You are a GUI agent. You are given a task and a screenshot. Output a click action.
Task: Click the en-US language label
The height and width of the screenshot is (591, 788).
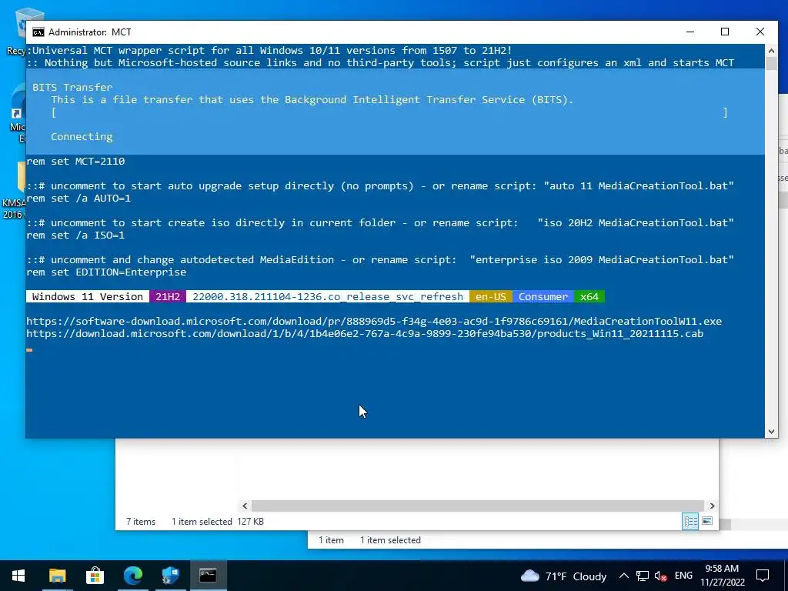point(491,297)
